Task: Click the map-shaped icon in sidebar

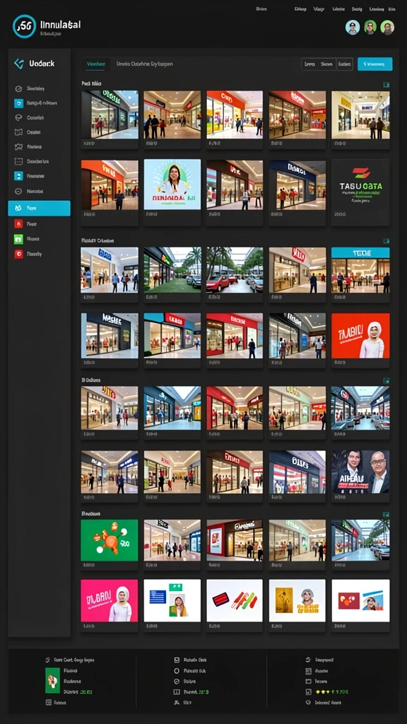Action: tap(18, 147)
